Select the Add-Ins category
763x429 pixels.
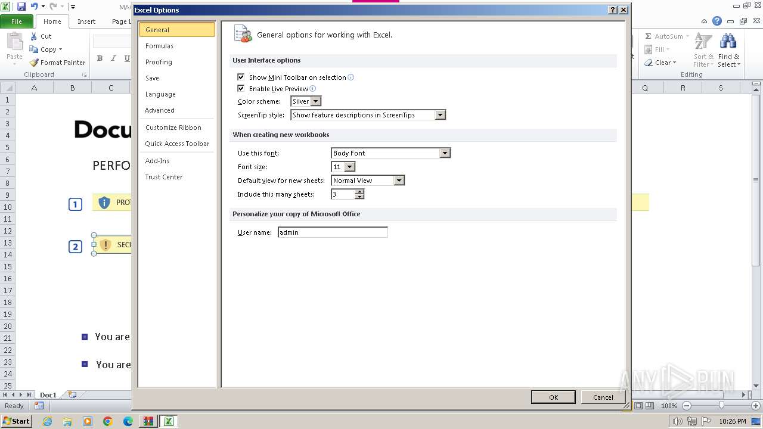(176, 161)
